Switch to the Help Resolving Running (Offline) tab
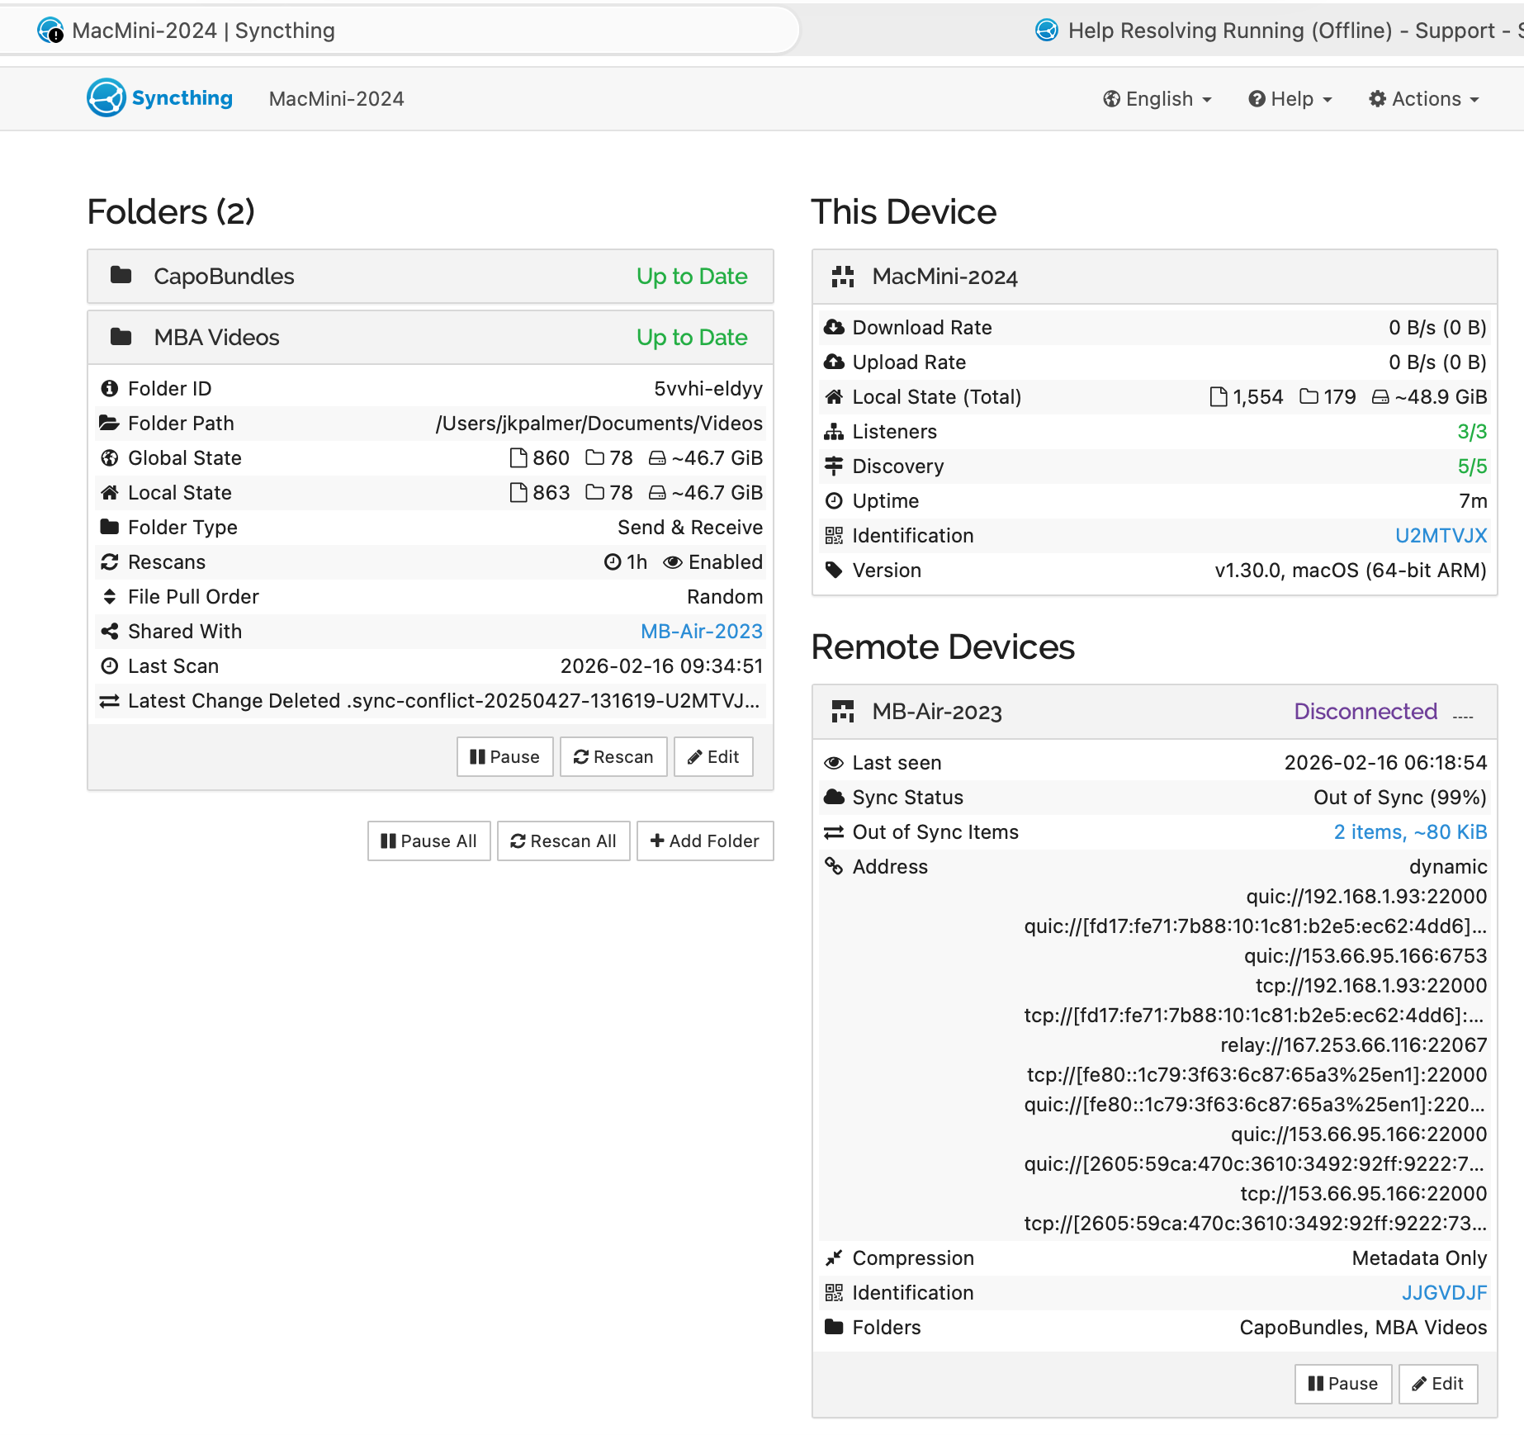 (1271, 31)
